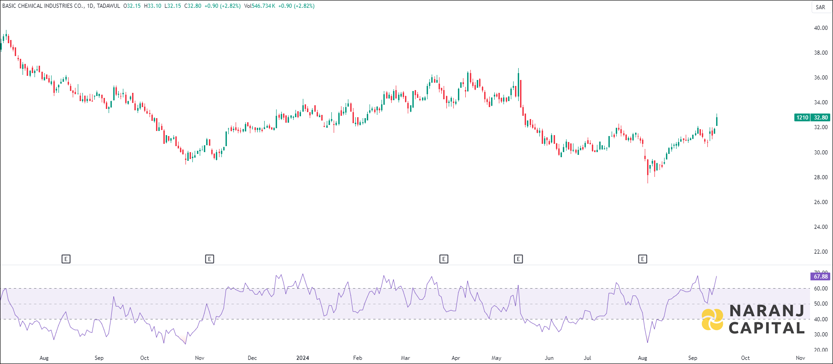Click the TADAWUL exchange label

tap(108, 6)
